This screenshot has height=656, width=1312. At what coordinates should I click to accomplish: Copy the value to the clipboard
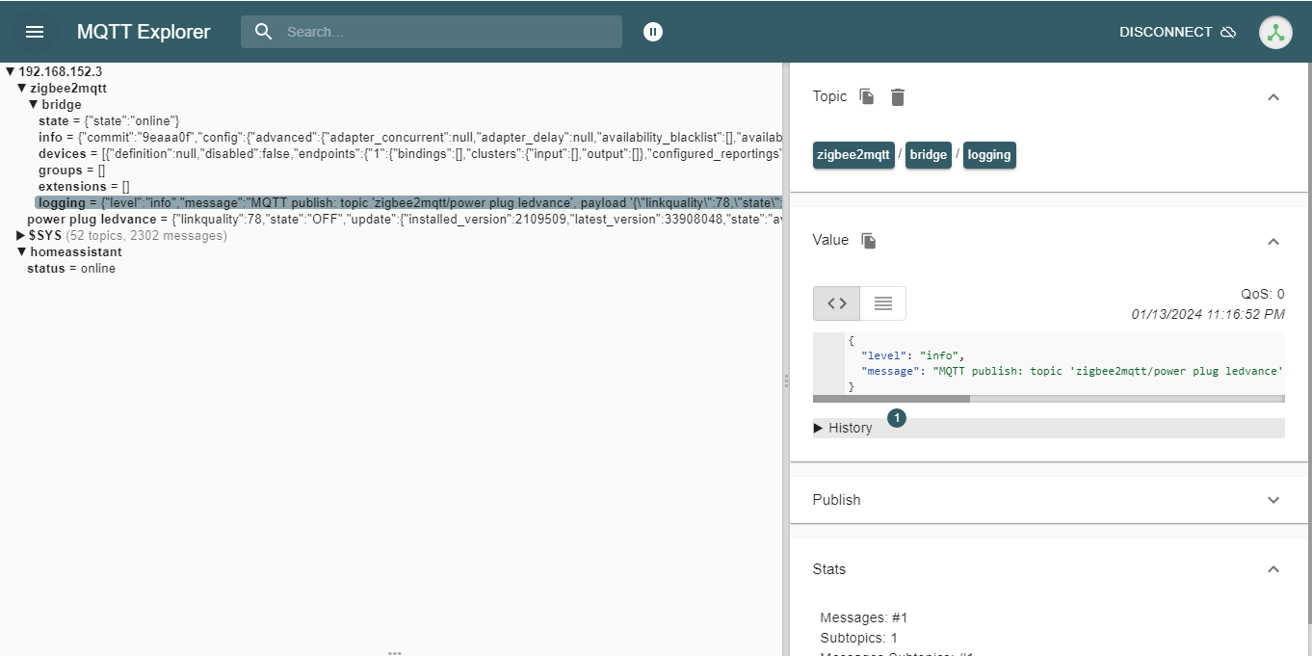(x=869, y=240)
